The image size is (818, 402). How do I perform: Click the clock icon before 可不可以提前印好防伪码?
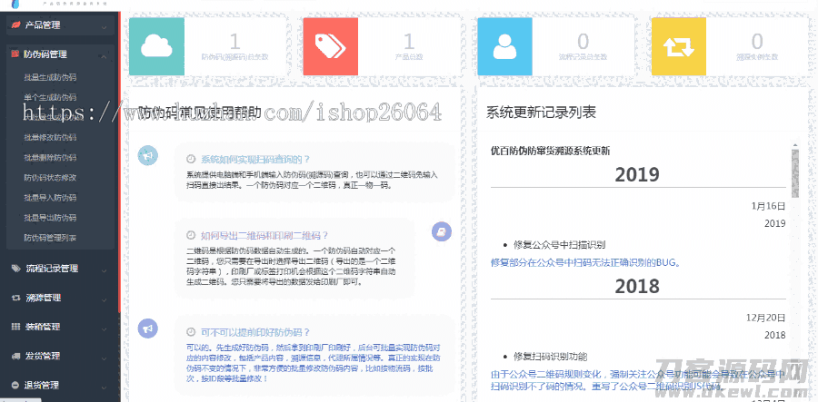(x=191, y=332)
